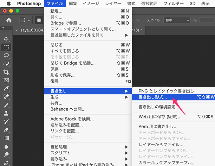Select the Gradient tool
This screenshot has width=215, height=166.
tap(6, 138)
